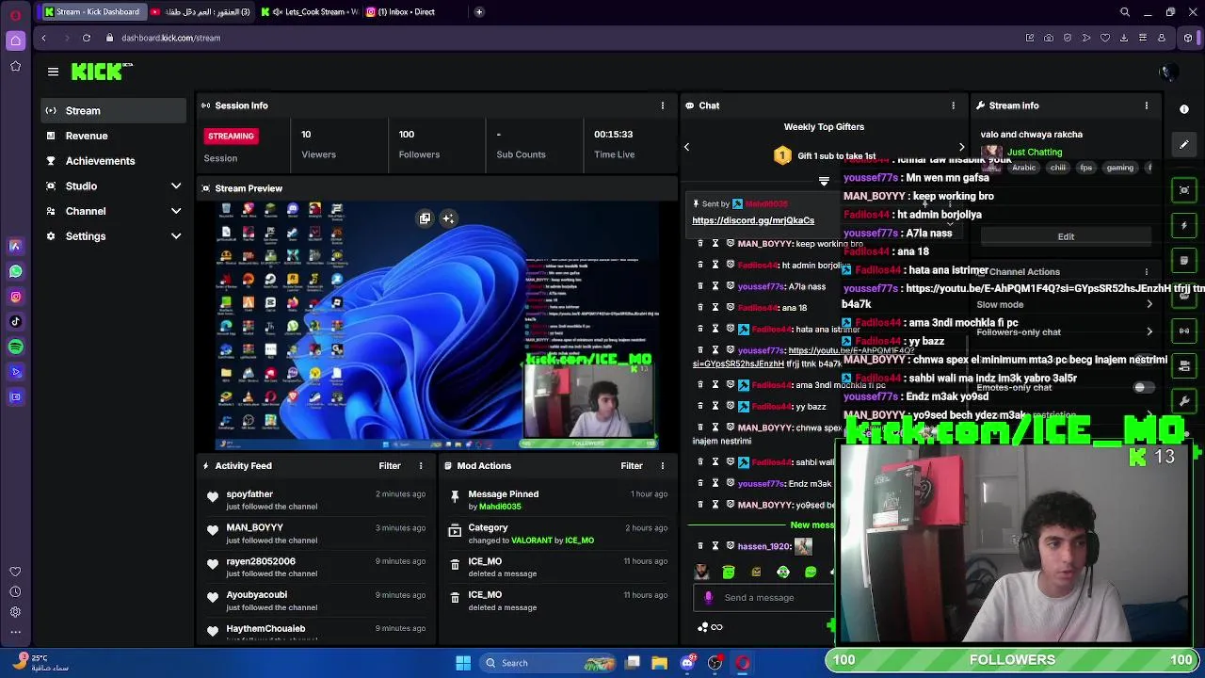Click the broadcast signal icon in right rail
Screen dimensions: 1205x678
[x=1184, y=331]
